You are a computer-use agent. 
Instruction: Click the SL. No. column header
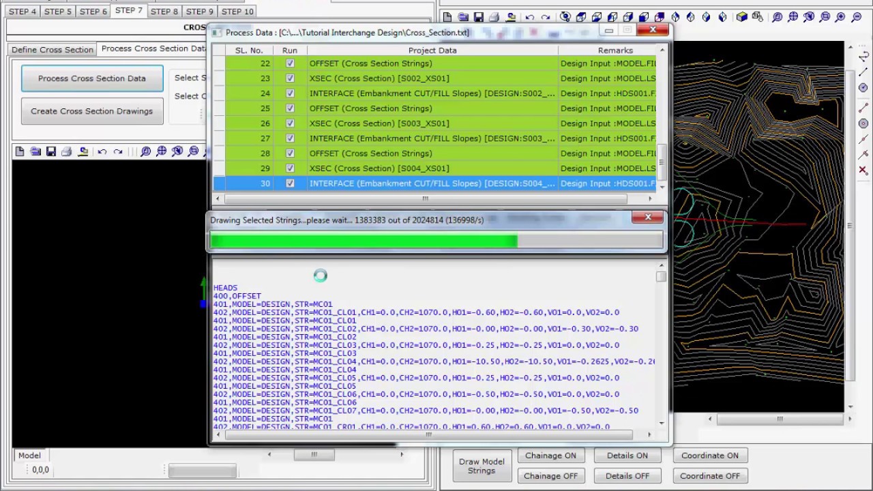pyautogui.click(x=249, y=50)
